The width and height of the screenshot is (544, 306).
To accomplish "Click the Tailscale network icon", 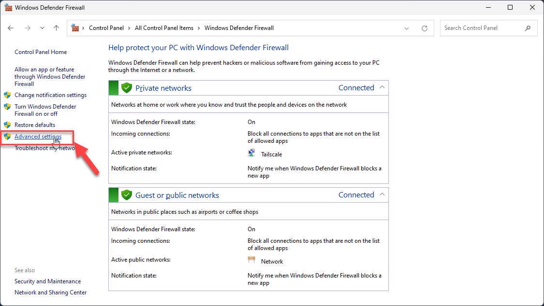I will pyautogui.click(x=251, y=153).
